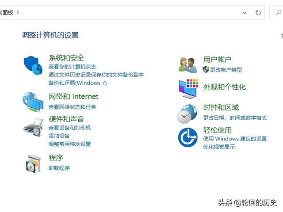Expand the chevron after 面板 breadcrumb

pos(18,12)
